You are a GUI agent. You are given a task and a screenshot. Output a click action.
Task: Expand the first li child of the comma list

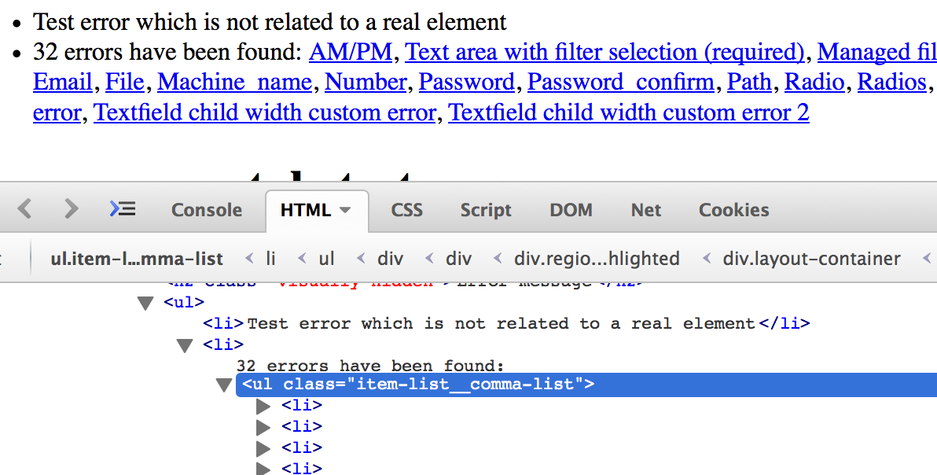pos(263,405)
